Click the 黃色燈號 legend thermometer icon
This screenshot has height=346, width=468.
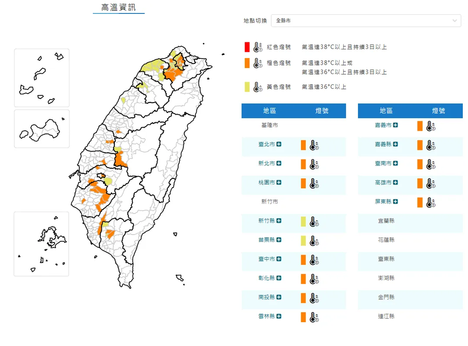(x=258, y=87)
